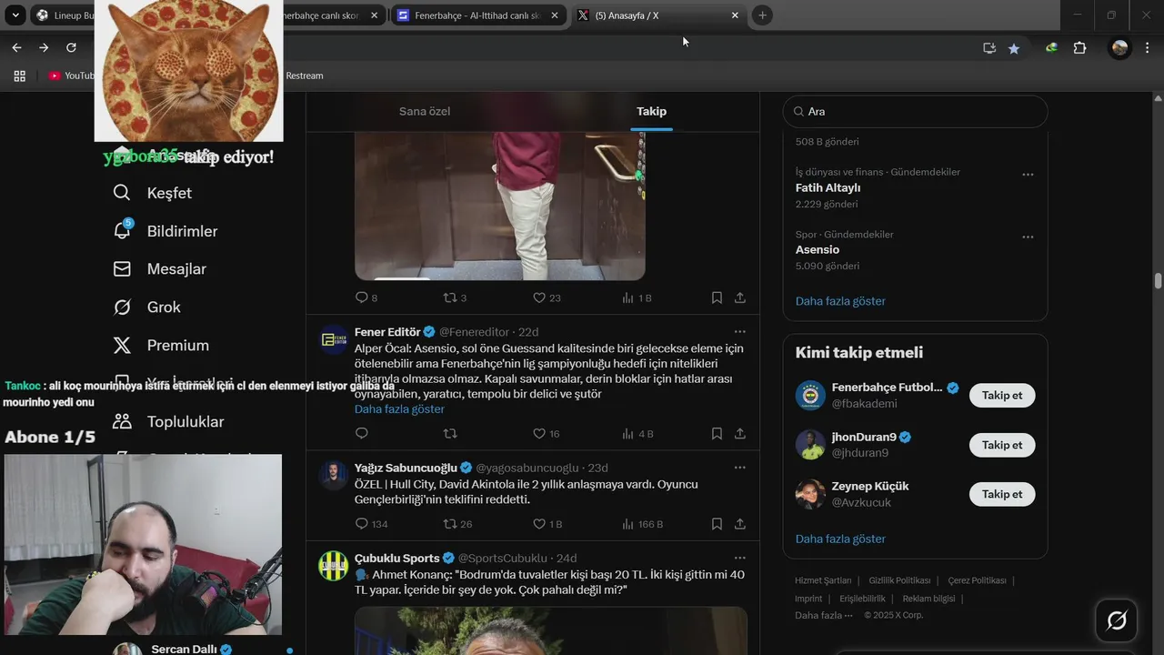Open Çubuklu Sports profile avatar
Viewport: 1164px width, 655px height.
point(334,566)
